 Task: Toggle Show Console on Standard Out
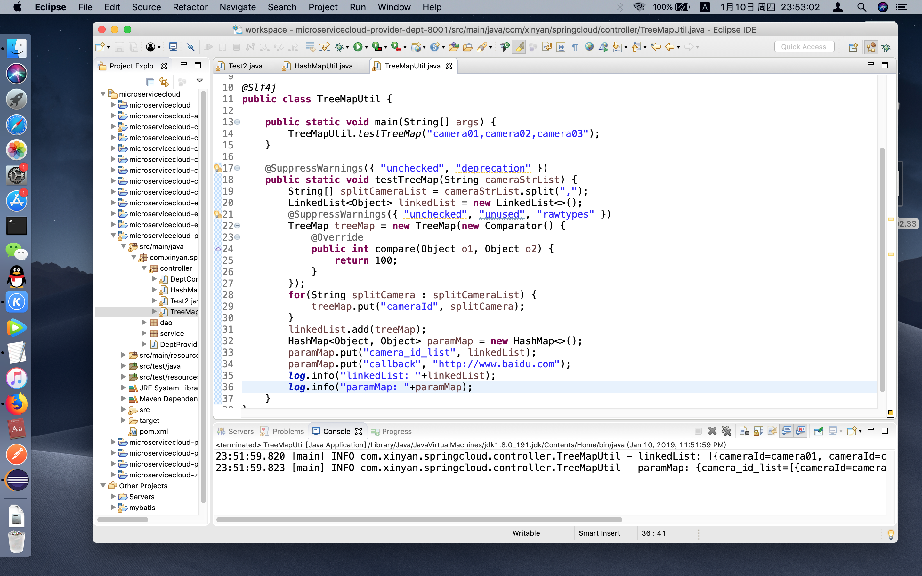pos(786,431)
